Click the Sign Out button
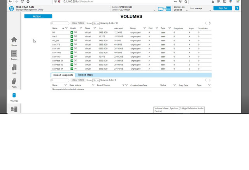This screenshot has height=170, width=249. click(x=223, y=8)
